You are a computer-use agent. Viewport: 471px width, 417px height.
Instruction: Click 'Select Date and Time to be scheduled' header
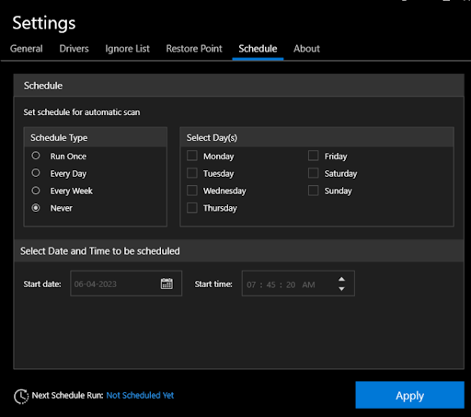(x=100, y=251)
